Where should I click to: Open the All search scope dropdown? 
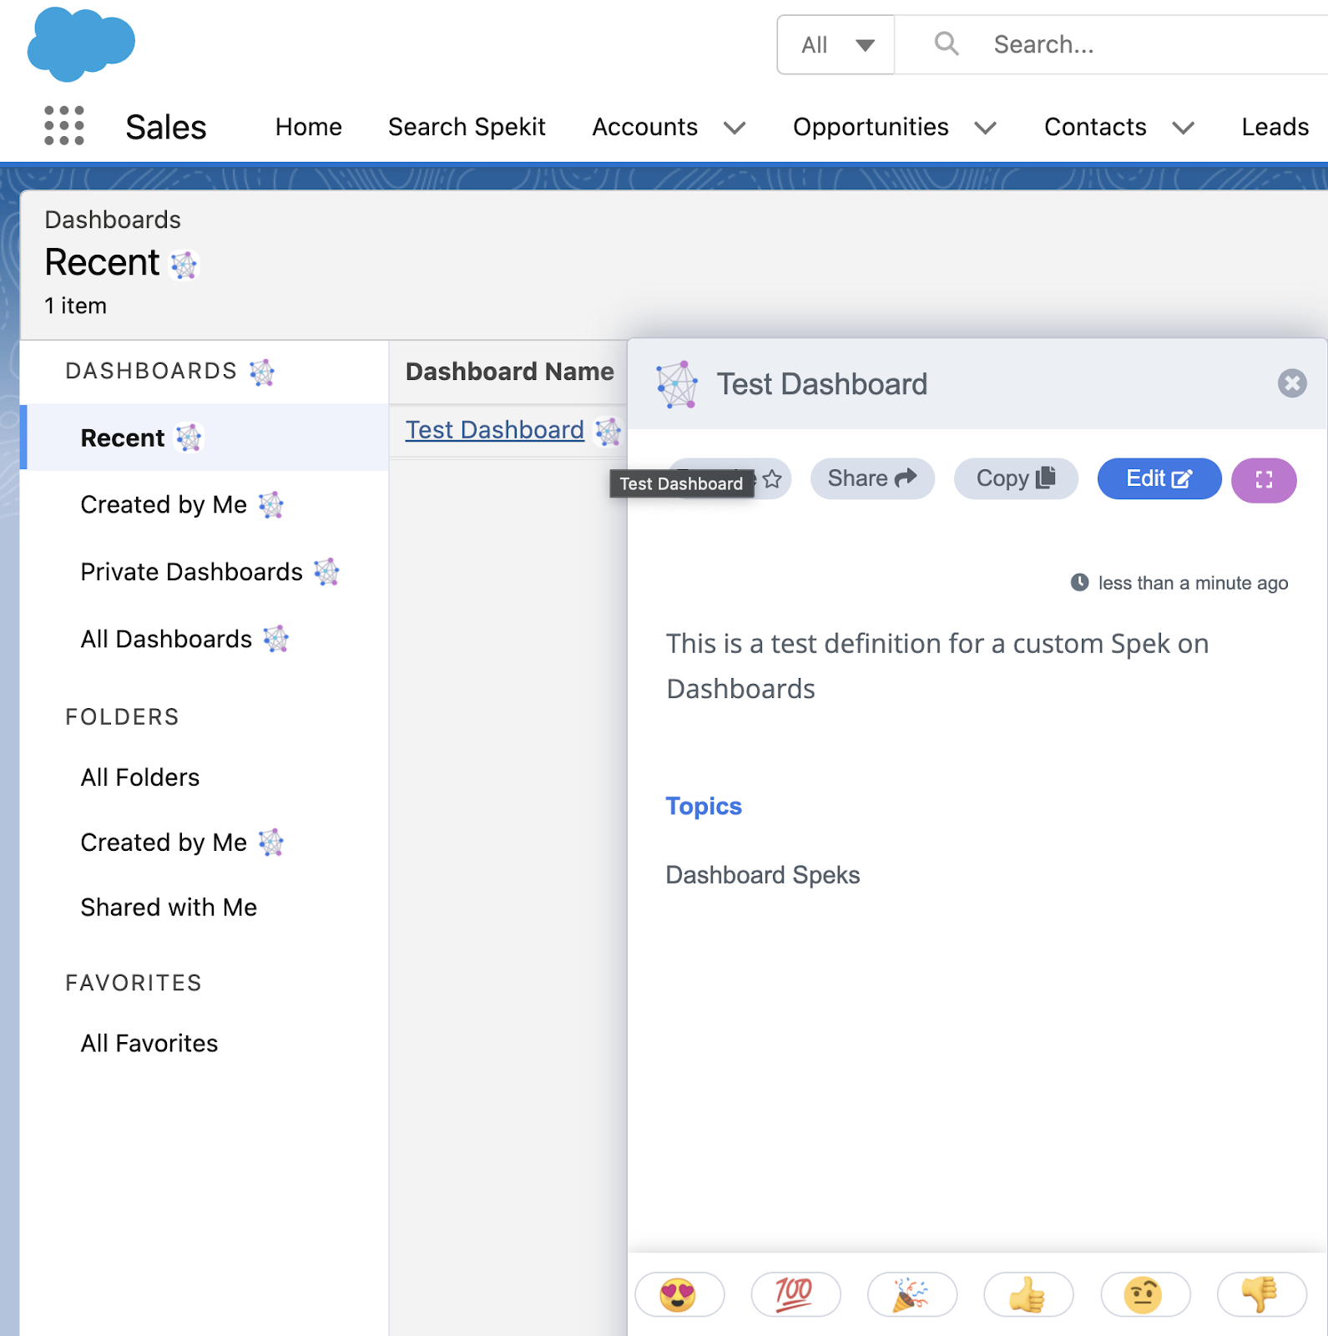[x=836, y=44]
